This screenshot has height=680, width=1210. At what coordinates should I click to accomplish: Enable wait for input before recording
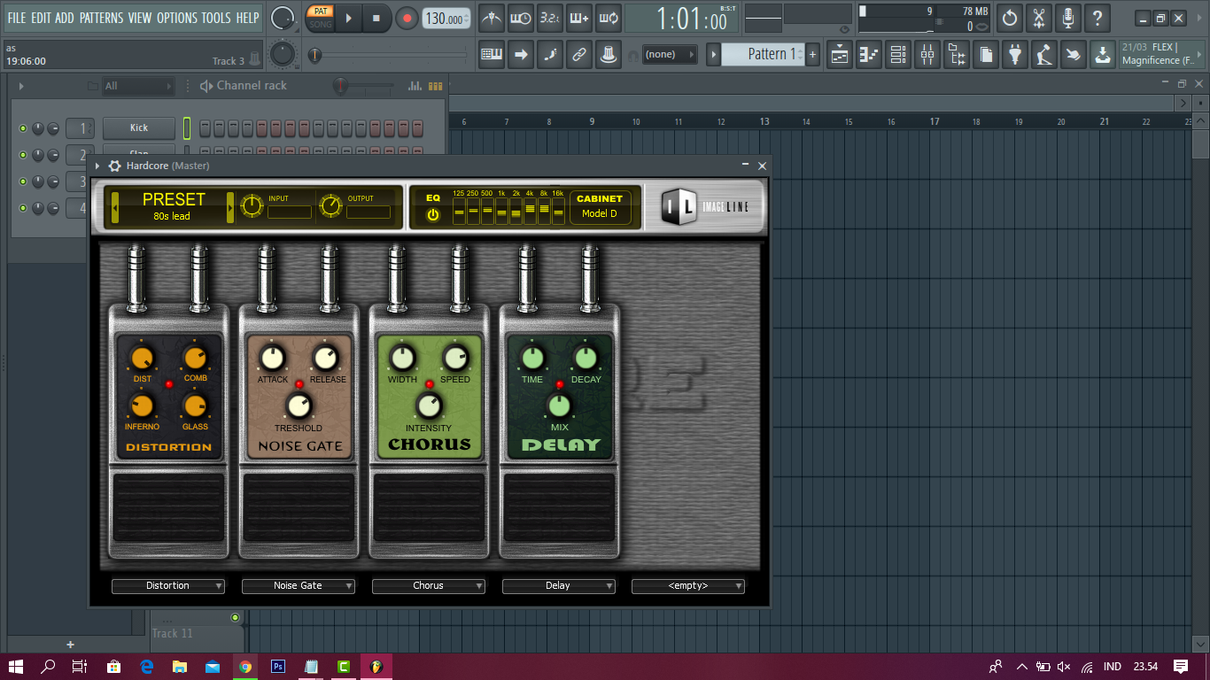[x=521, y=18]
